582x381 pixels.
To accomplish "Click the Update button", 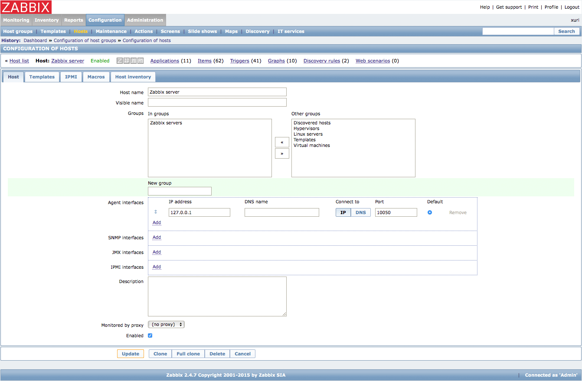I will coord(131,354).
